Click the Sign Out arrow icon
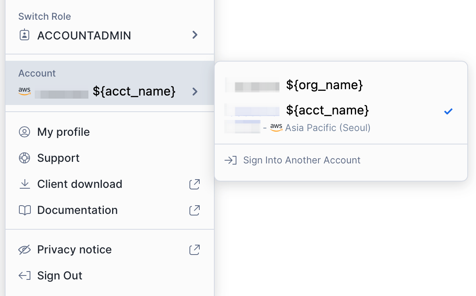The height and width of the screenshot is (296, 476). [24, 275]
